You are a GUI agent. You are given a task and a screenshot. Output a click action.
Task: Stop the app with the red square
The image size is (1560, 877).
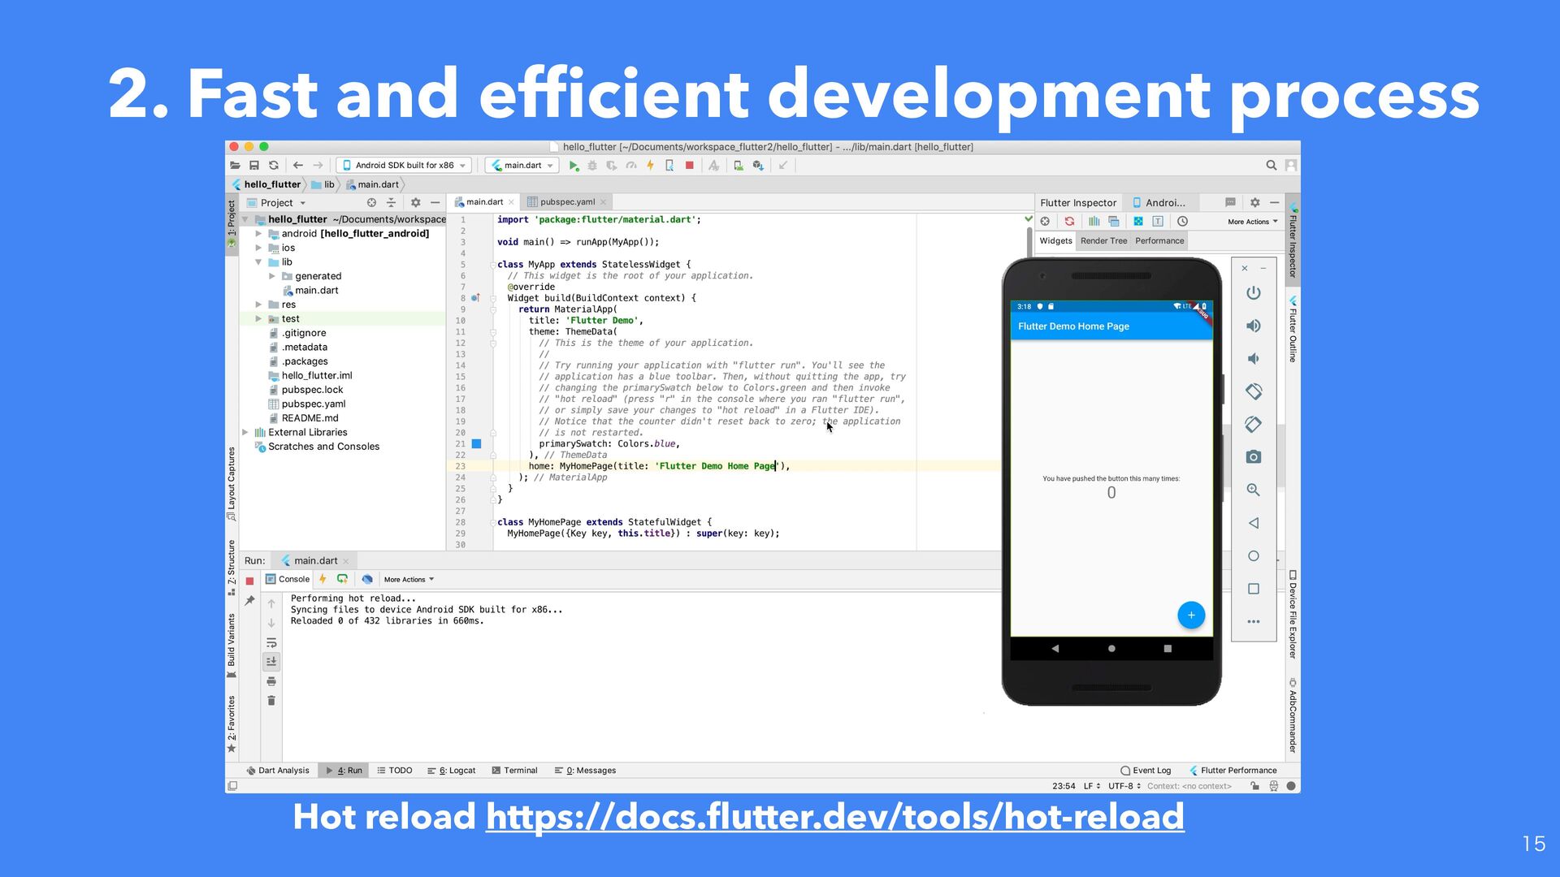coord(689,166)
